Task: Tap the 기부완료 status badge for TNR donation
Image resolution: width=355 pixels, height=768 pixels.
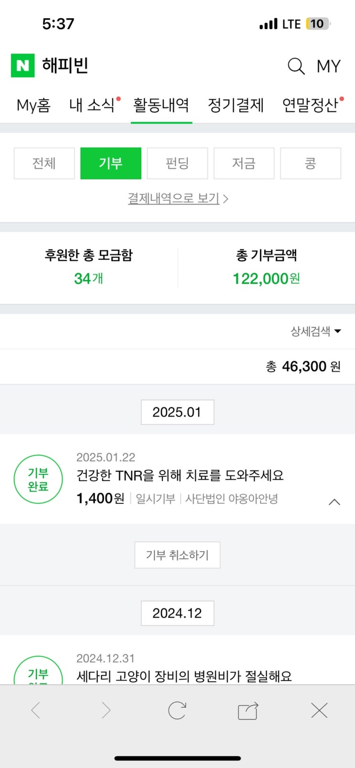Action: point(38,480)
